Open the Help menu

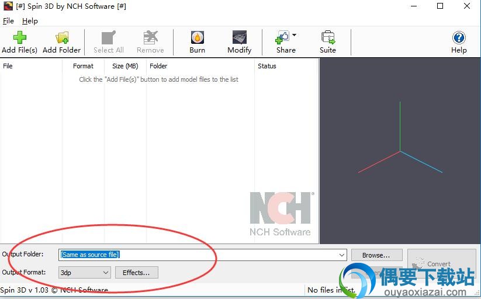(x=30, y=21)
